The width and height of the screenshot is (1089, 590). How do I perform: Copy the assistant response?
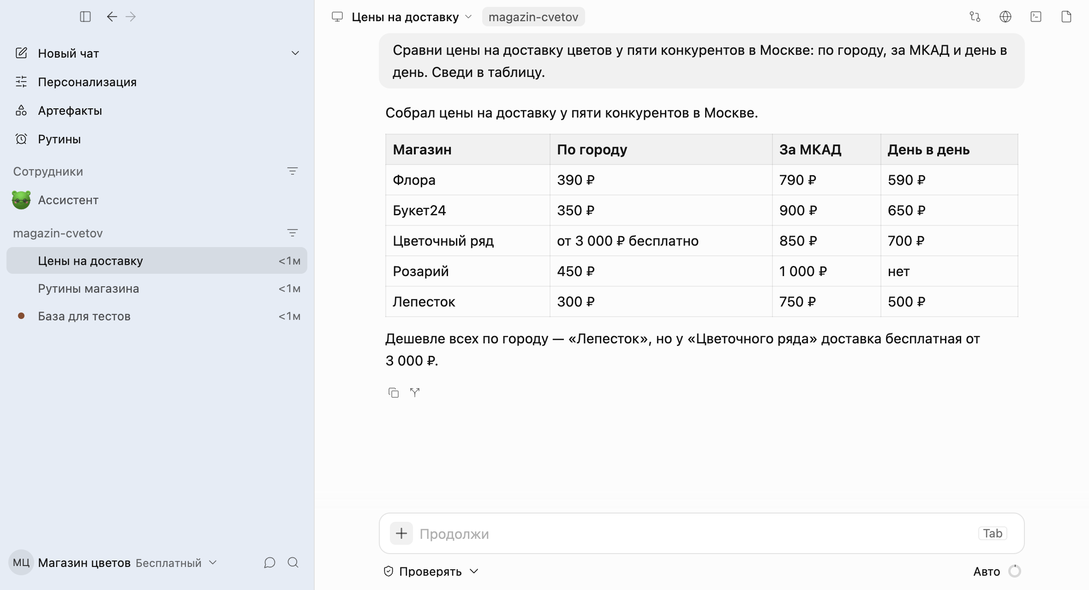click(394, 393)
